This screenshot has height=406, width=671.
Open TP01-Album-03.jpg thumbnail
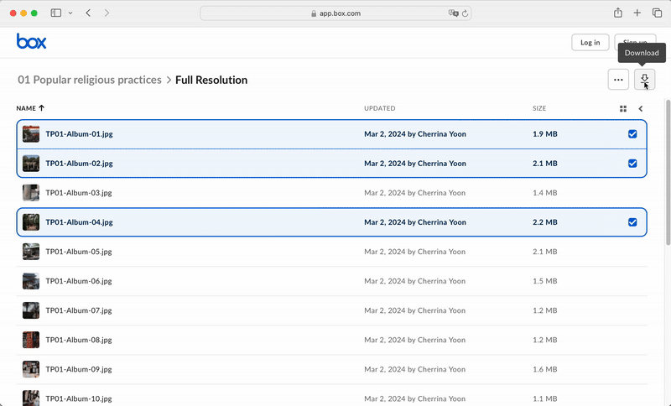31,193
